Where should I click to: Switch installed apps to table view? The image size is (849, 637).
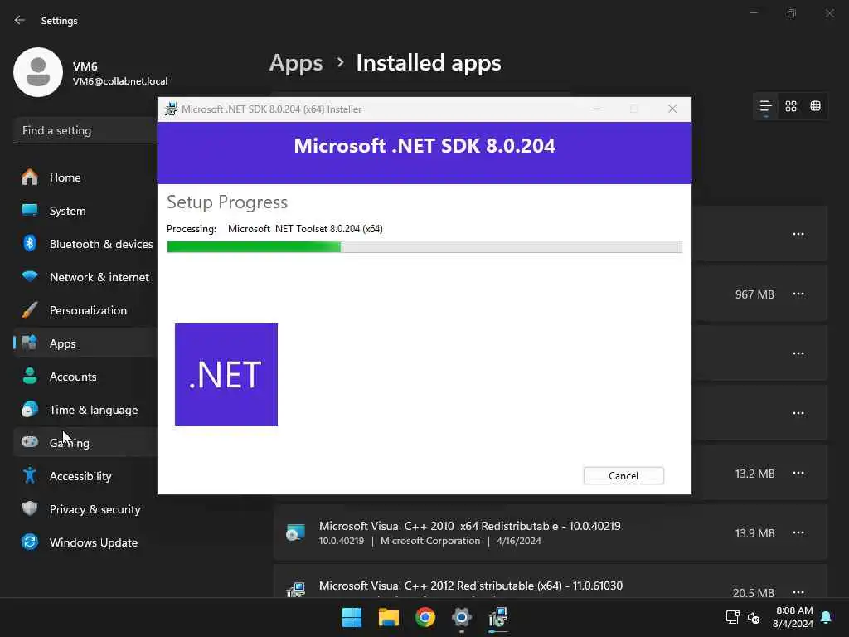[816, 106]
